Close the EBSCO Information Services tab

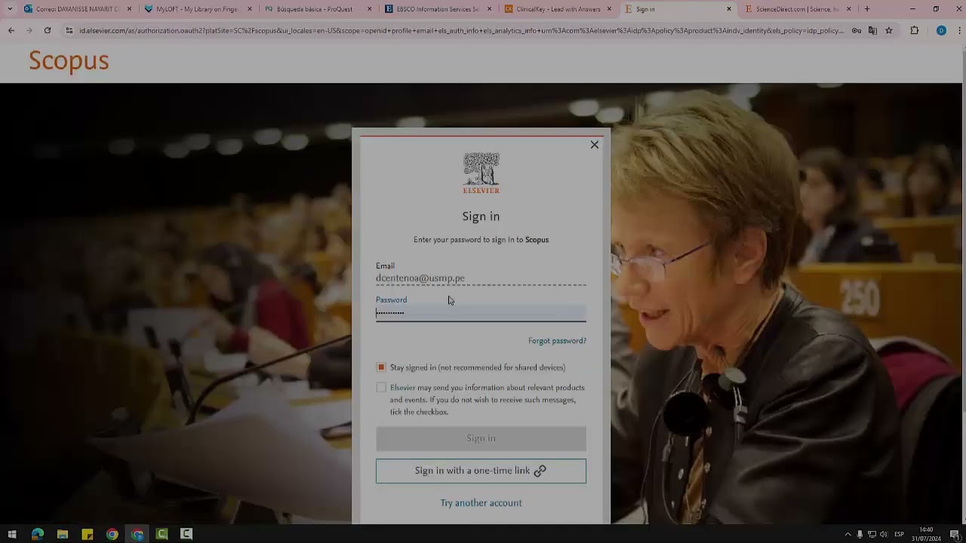489,9
